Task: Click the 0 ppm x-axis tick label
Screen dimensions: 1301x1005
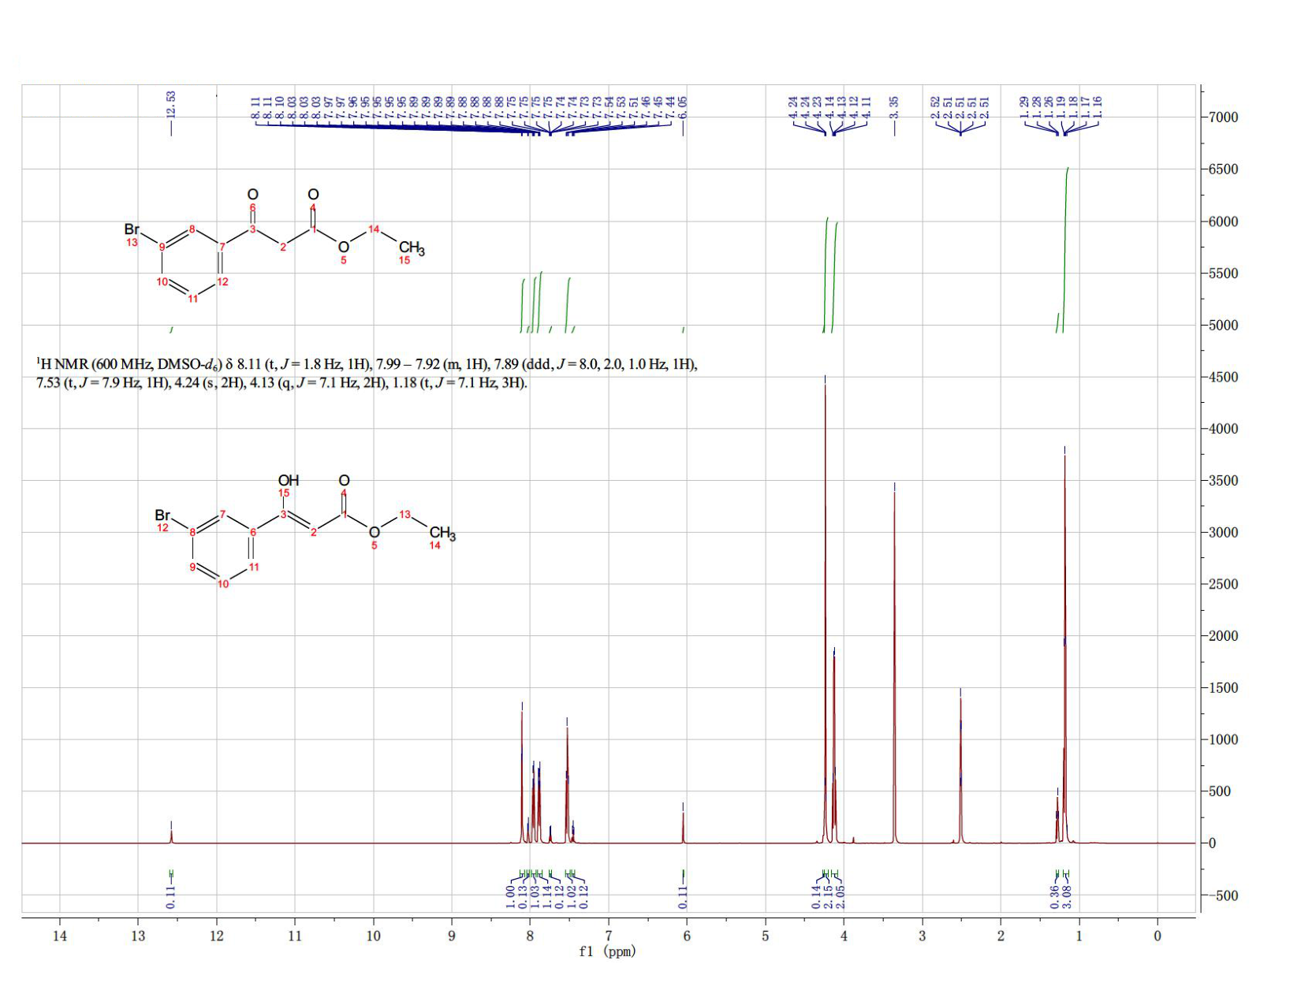Action: 1157,936
